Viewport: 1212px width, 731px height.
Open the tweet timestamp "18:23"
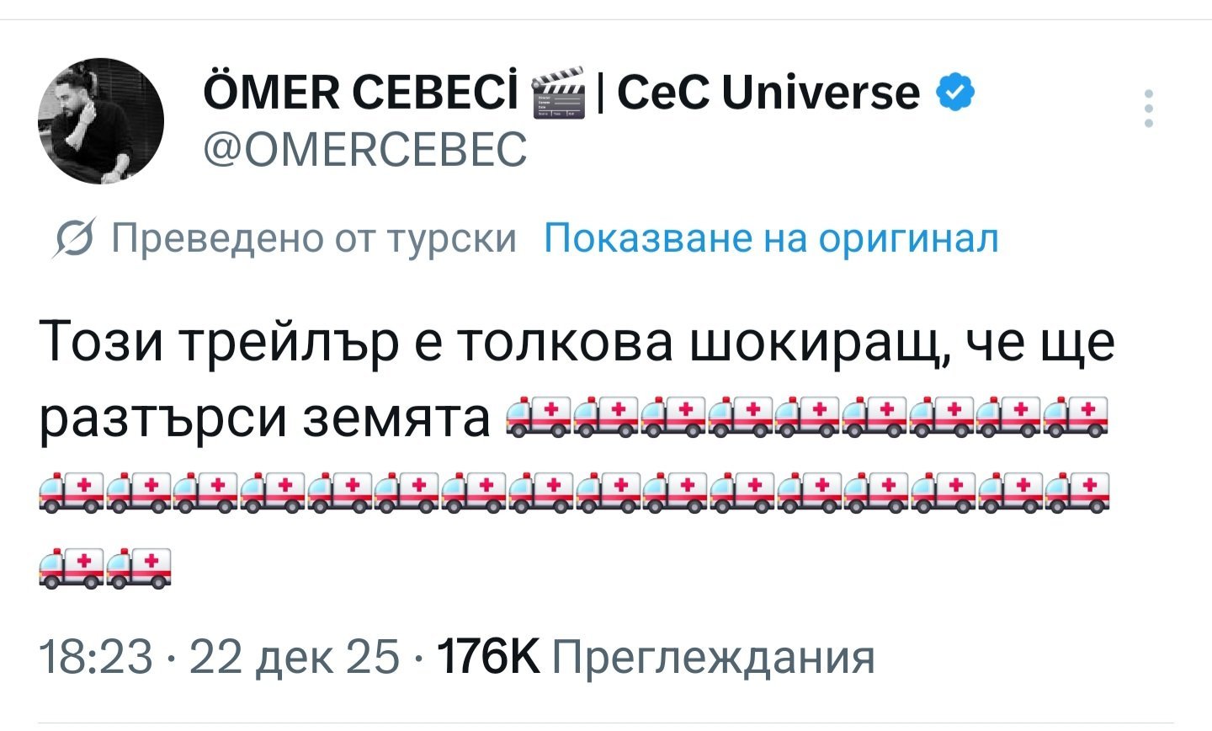(96, 657)
